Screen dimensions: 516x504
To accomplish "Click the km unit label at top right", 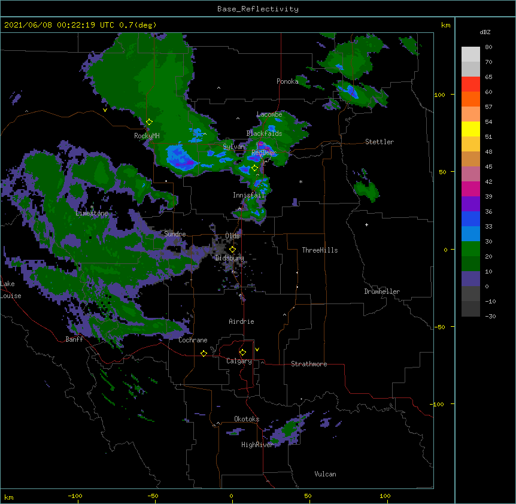I will click(445, 25).
